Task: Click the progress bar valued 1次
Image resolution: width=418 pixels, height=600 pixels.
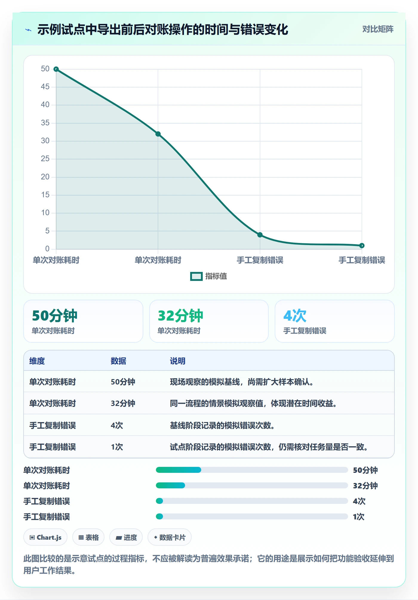Action: click(252, 516)
